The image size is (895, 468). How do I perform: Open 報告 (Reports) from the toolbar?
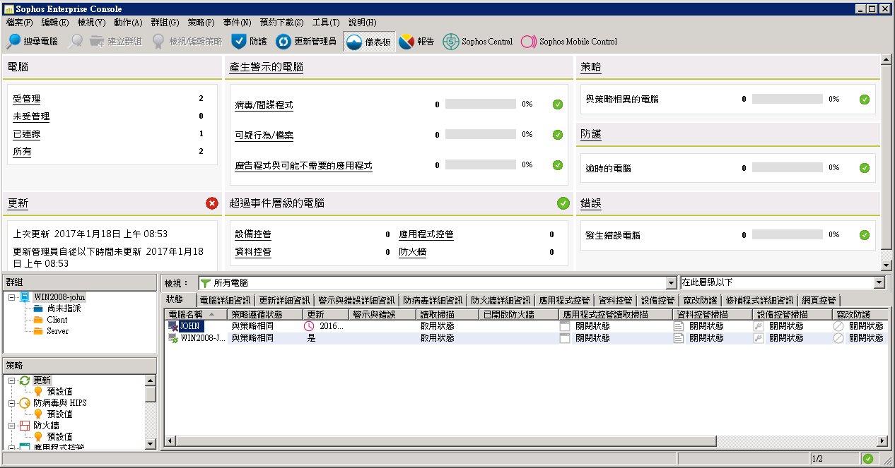coord(416,42)
